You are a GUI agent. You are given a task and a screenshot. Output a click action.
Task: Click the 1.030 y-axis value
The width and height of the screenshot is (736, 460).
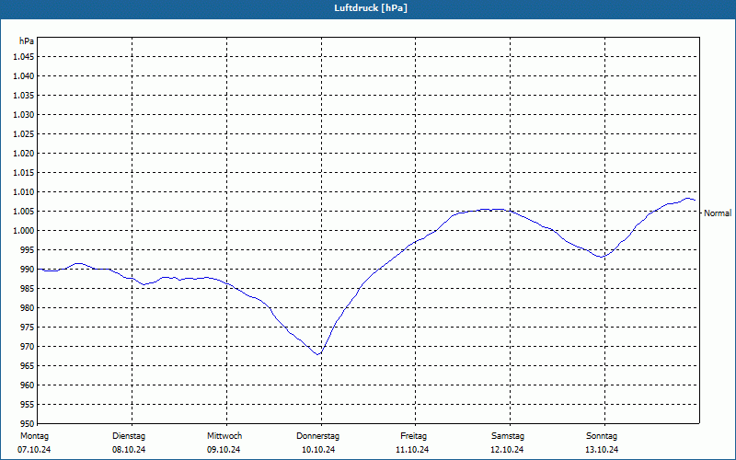coord(24,114)
